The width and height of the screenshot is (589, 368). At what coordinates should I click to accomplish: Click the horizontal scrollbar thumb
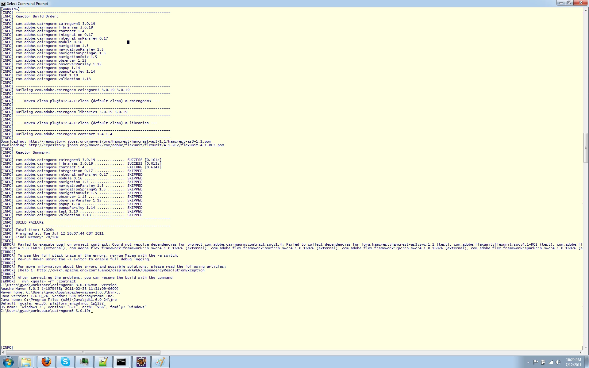pyautogui.click(x=83, y=352)
